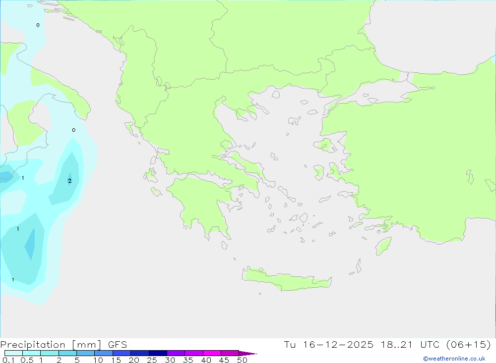Click the '10' legend scale value
496x363 pixels.
(98, 360)
